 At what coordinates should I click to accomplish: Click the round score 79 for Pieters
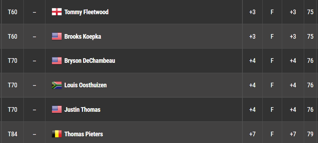[x=310, y=134]
